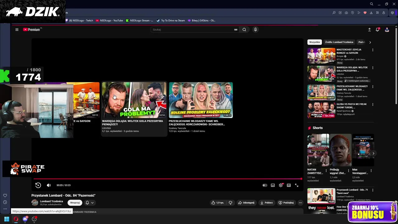This screenshot has width=398, height=224.
Task: Open options for Przystanek Lombard Odc. 71
Action: 373,190
